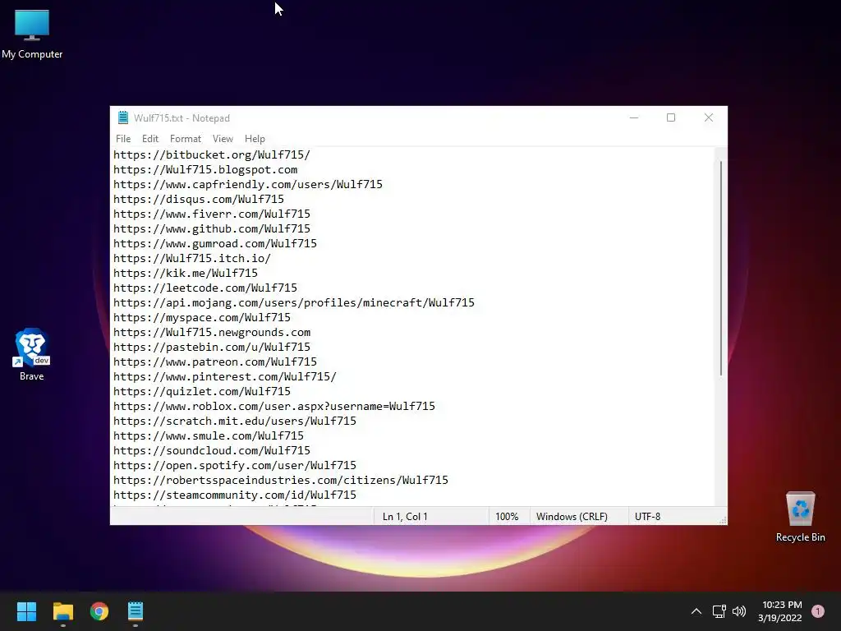Screen dimensions: 841x631
Task: Click the myspace.com/Wulf715 line
Action: click(202, 318)
